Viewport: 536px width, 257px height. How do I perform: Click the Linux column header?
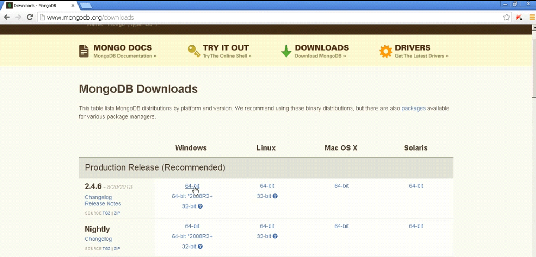click(x=266, y=148)
